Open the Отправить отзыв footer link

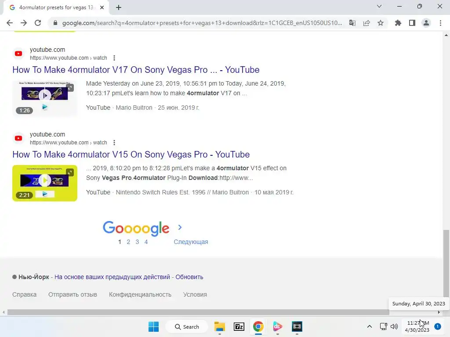click(73, 294)
